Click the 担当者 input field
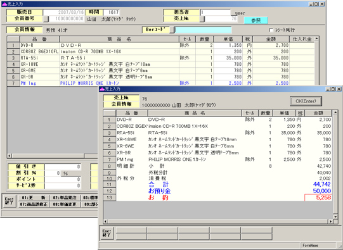Image resolution: width=343 pixels, height=250 pixels. coord(216,13)
